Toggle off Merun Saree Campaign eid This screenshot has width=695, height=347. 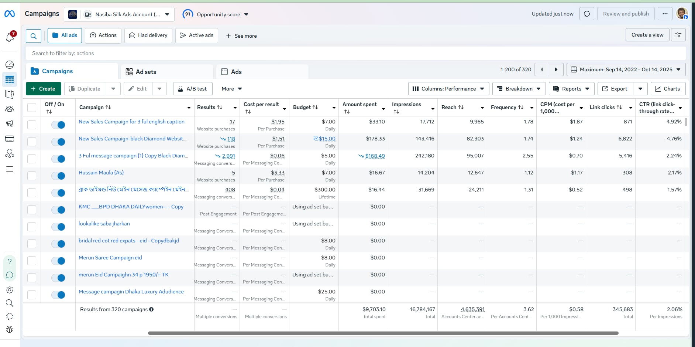coord(58,261)
